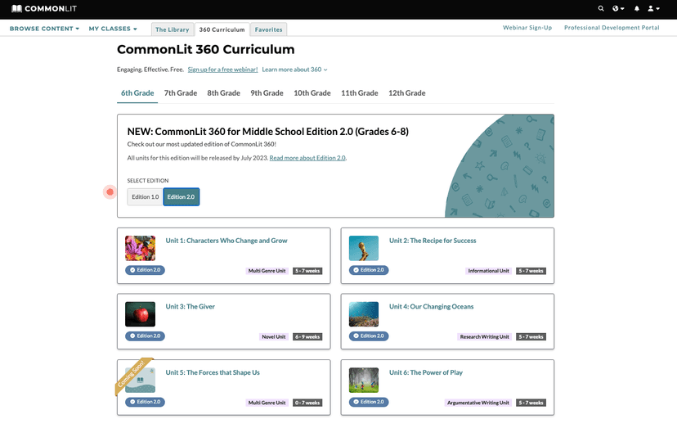This screenshot has width=677, height=428.
Task: Click the 5-7 weeks tag on Unit 1
Action: (307, 271)
